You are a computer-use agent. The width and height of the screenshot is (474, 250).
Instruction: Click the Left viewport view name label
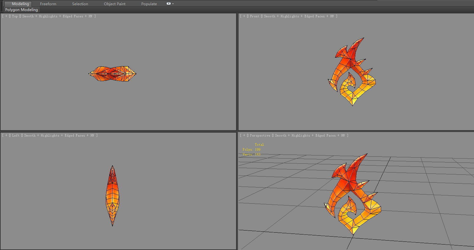(x=16, y=136)
